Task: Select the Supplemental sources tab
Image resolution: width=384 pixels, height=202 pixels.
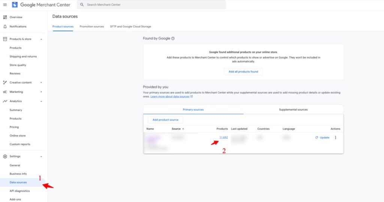Action: pyautogui.click(x=293, y=110)
